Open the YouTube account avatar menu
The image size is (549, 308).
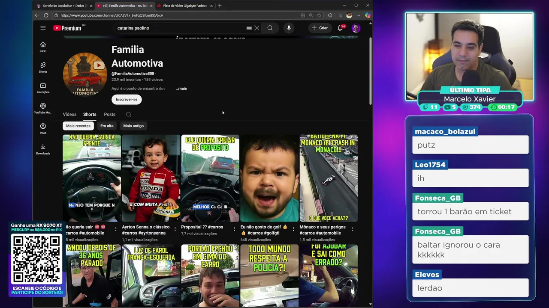(x=356, y=28)
